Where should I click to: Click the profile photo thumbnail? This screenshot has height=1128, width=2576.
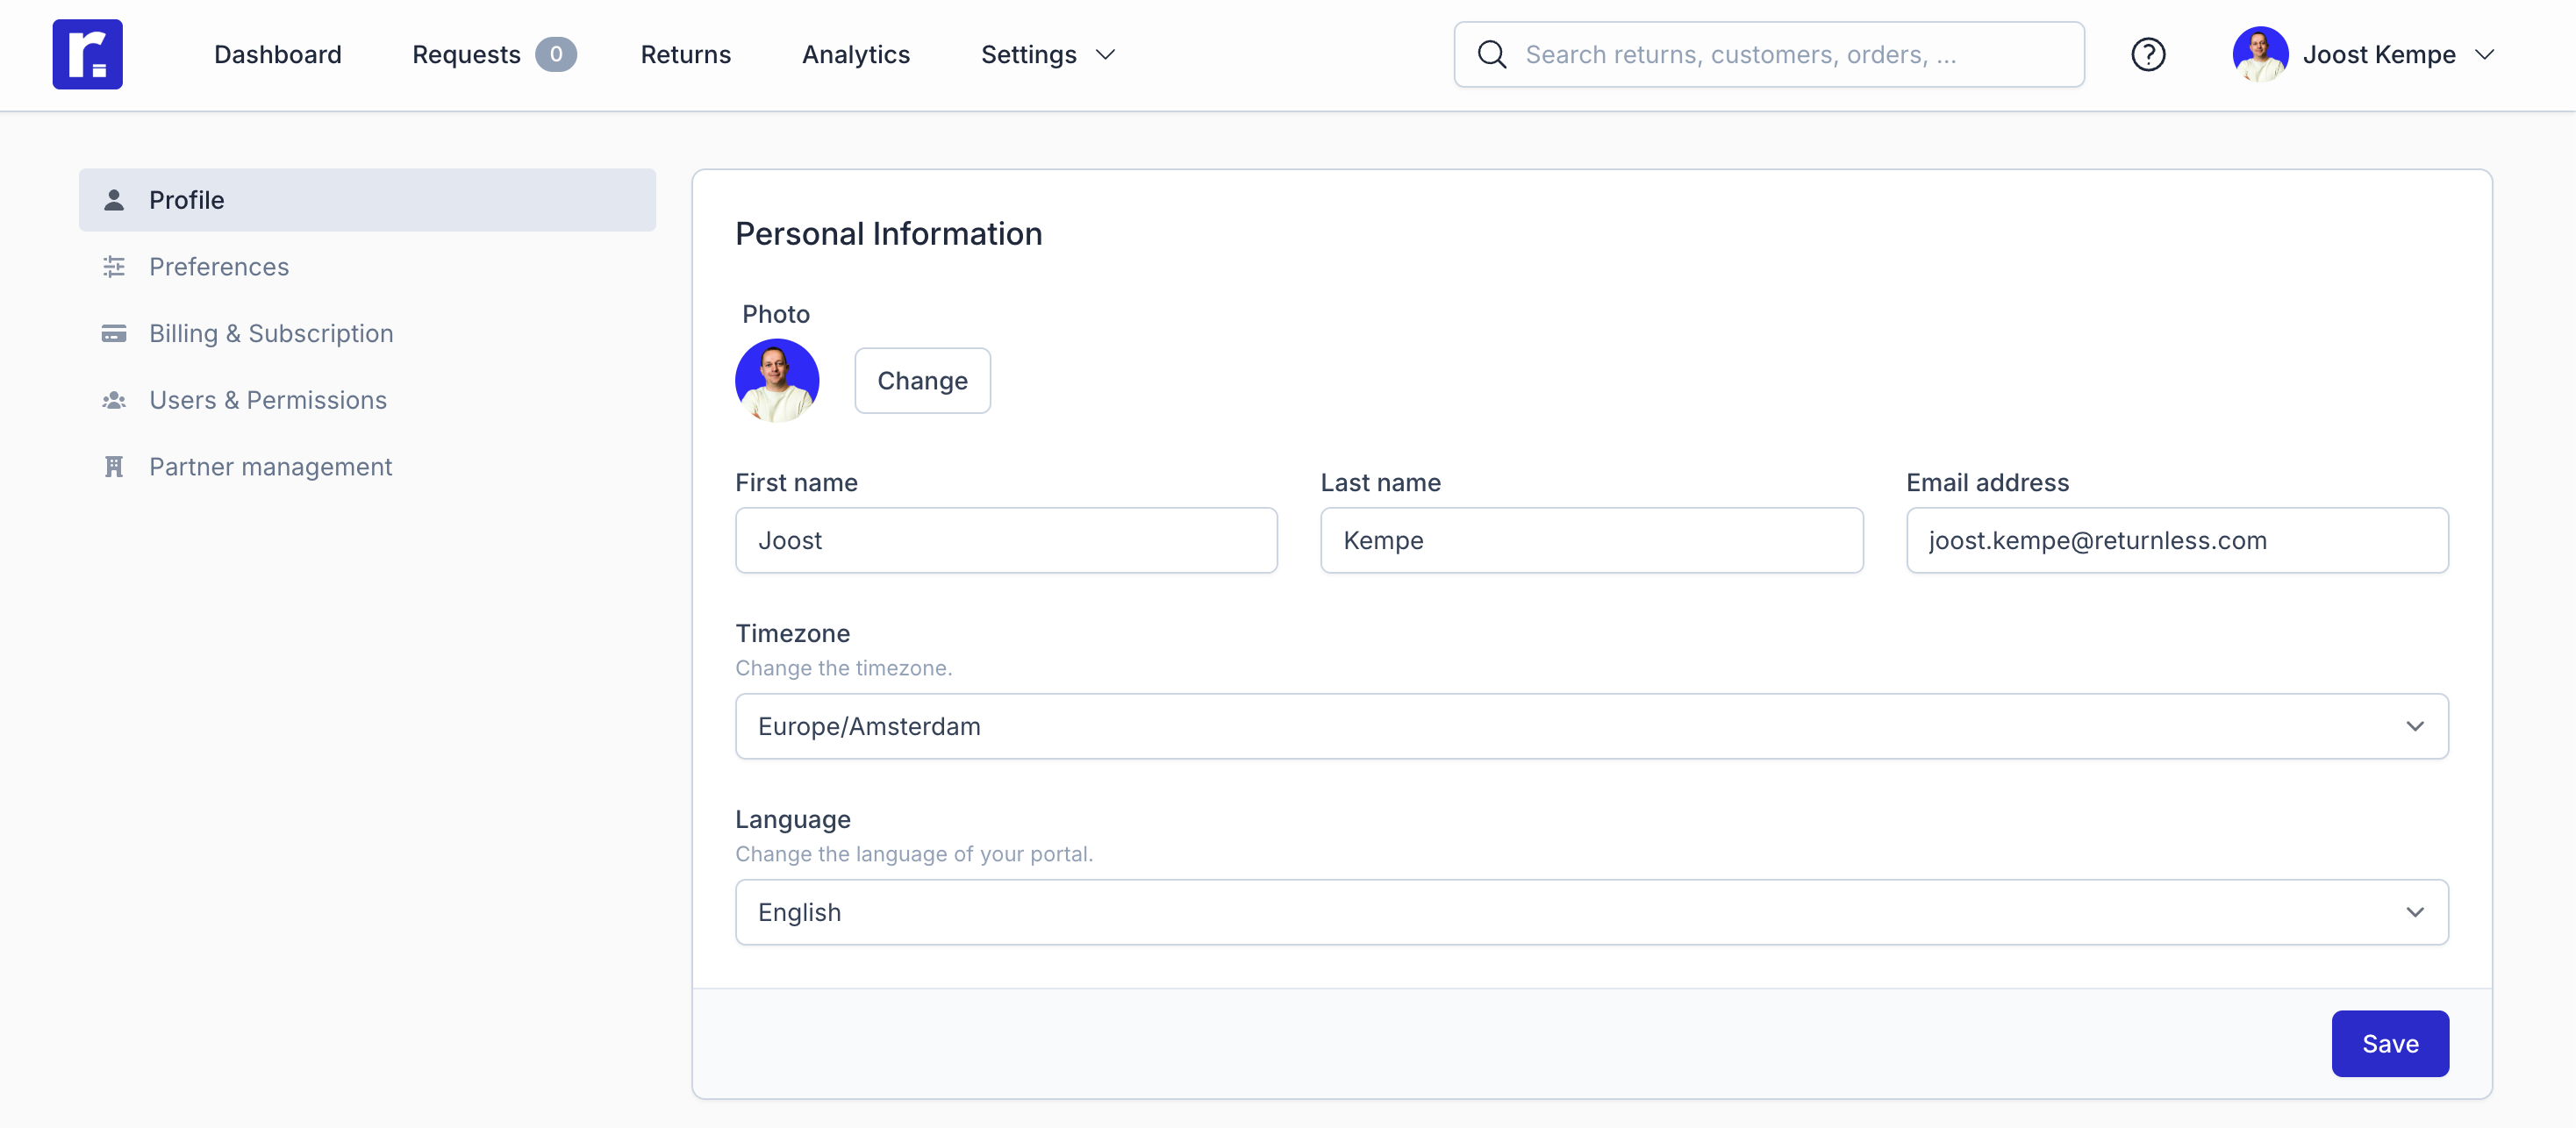777,380
